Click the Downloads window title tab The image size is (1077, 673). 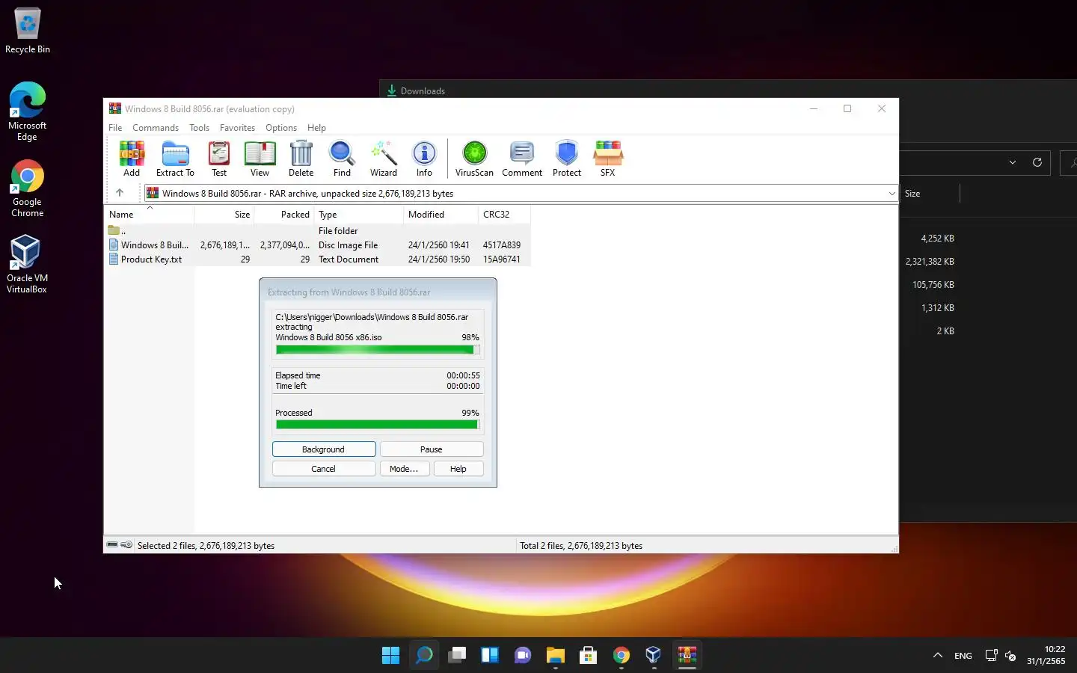pyautogui.click(x=416, y=90)
